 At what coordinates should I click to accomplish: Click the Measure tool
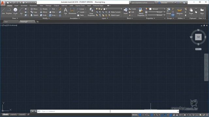click(x=179, y=11)
